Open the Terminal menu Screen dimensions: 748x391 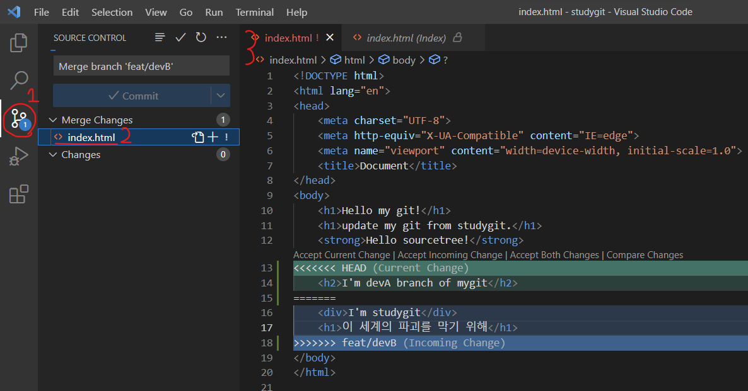tap(255, 13)
